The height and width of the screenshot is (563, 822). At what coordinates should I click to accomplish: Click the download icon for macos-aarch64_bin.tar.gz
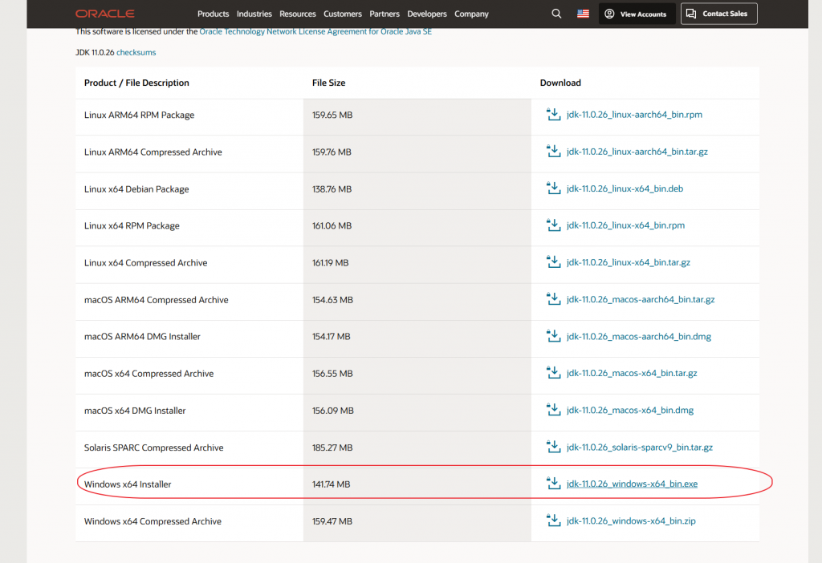(554, 299)
